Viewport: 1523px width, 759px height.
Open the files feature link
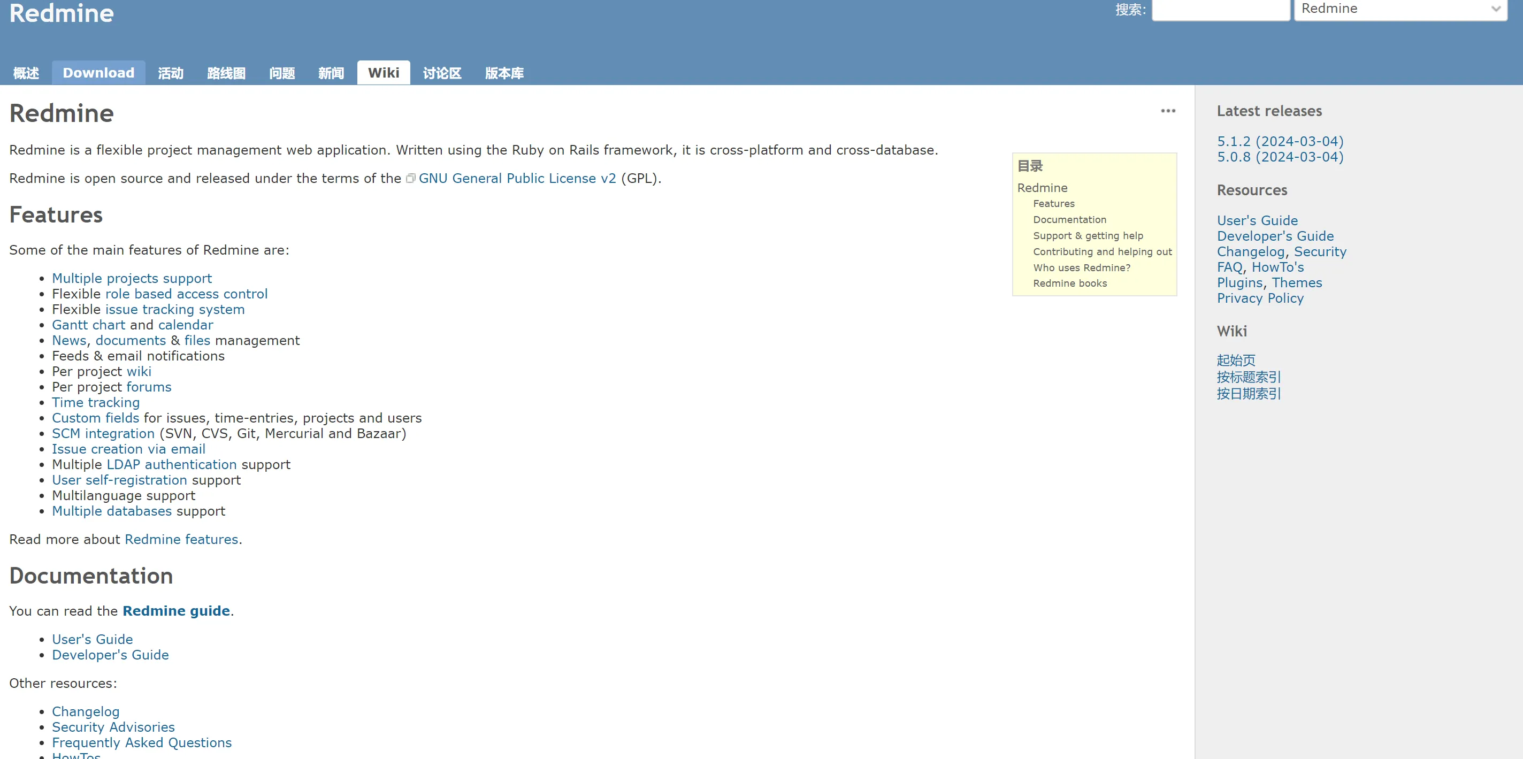tap(197, 341)
